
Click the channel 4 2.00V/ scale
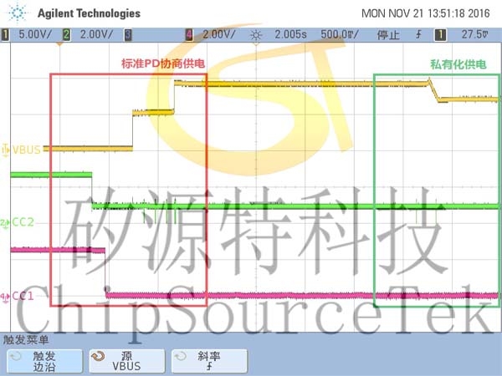(x=219, y=34)
